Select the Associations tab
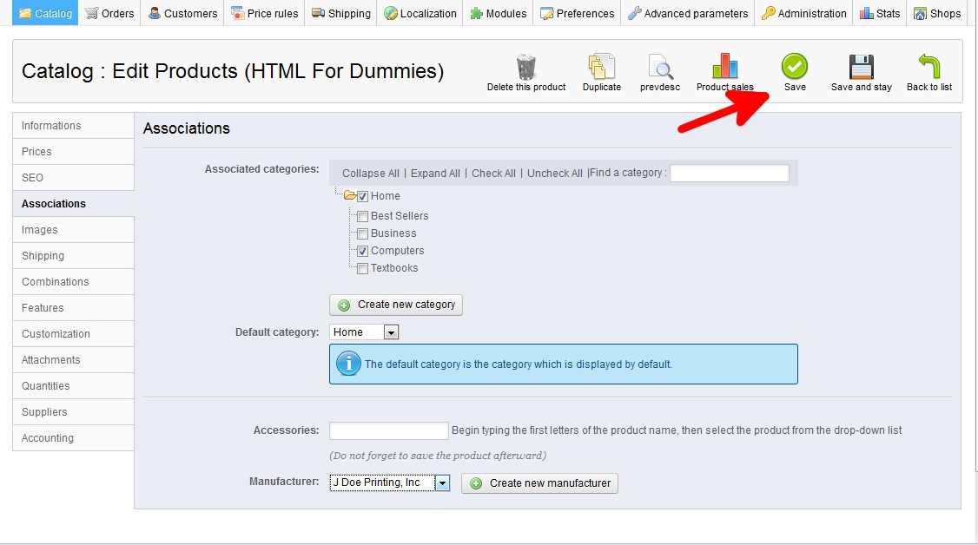This screenshot has width=978, height=545. [x=73, y=204]
